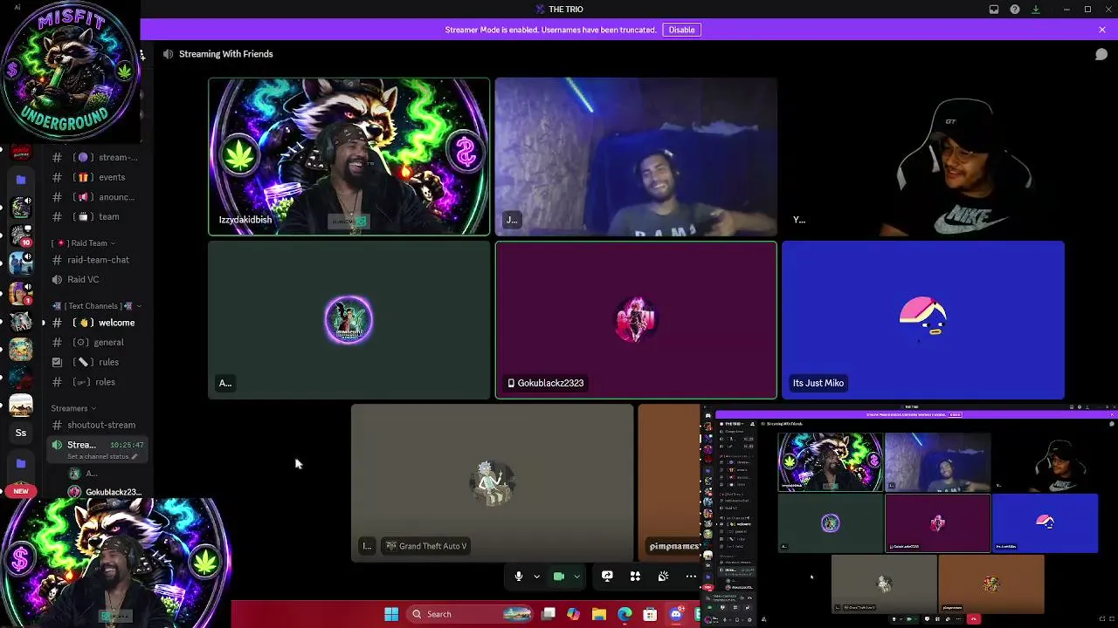The height and width of the screenshot is (628, 1118).
Task: Open Task View from taskbar
Action: point(549,614)
